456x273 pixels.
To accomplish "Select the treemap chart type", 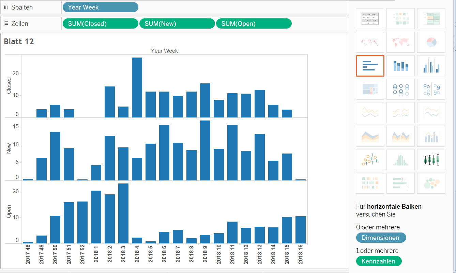I will click(x=370, y=89).
